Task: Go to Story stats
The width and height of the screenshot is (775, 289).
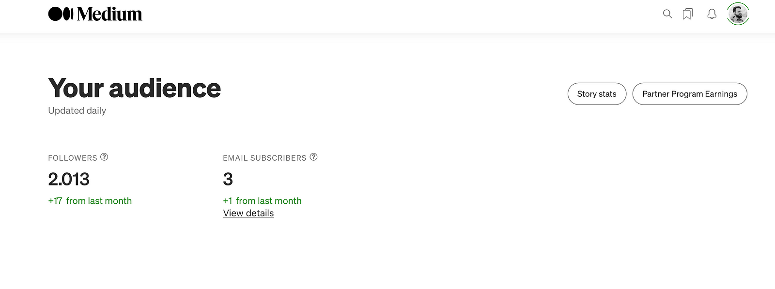Action: [x=597, y=94]
